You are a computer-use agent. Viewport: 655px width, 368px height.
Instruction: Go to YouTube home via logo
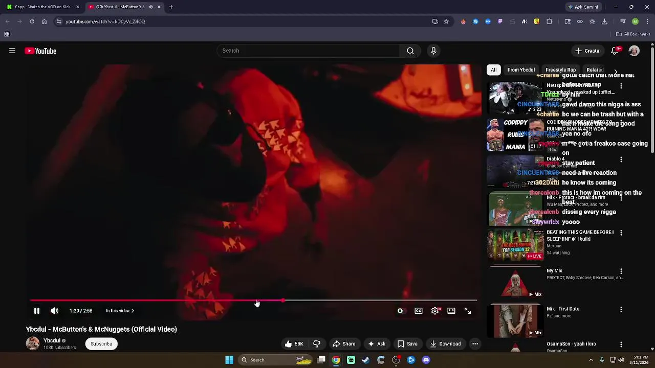[40, 51]
